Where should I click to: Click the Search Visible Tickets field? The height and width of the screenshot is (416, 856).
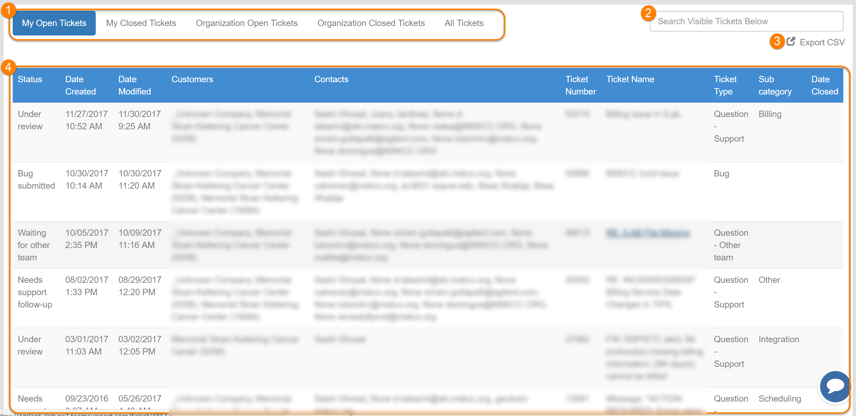pos(746,21)
